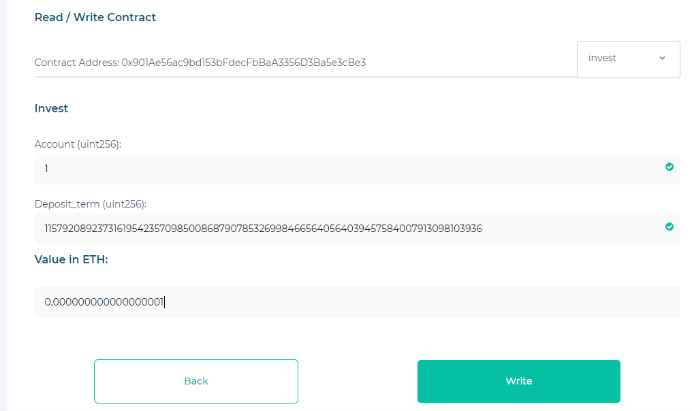This screenshot has width=692, height=411.
Task: Focus the Account (uint256) input field
Action: [341, 169]
